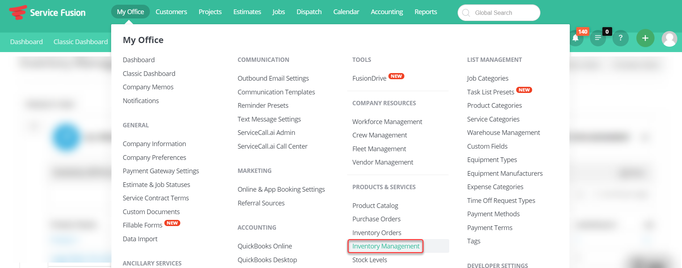This screenshot has height=268, width=682.
Task: Switch to the Classic Dashboard sub-tab
Action: pos(81,42)
